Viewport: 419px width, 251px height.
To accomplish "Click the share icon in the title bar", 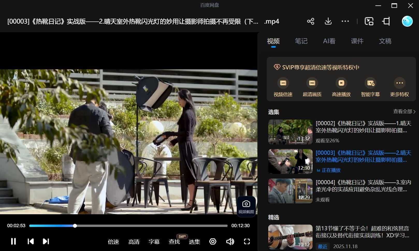I will click(310, 21).
